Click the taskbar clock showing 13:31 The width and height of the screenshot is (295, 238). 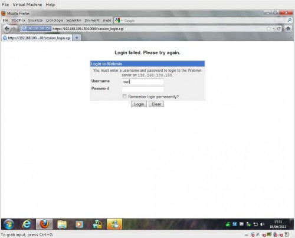click(278, 224)
